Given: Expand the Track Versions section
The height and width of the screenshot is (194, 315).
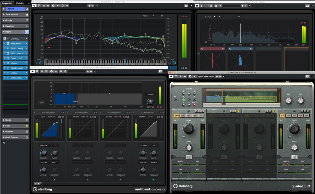Looking at the screenshot, I should (15, 15).
